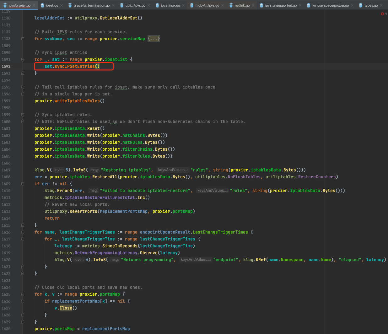Collapse the portsMap for loop at line 1625

pos(23,294)
